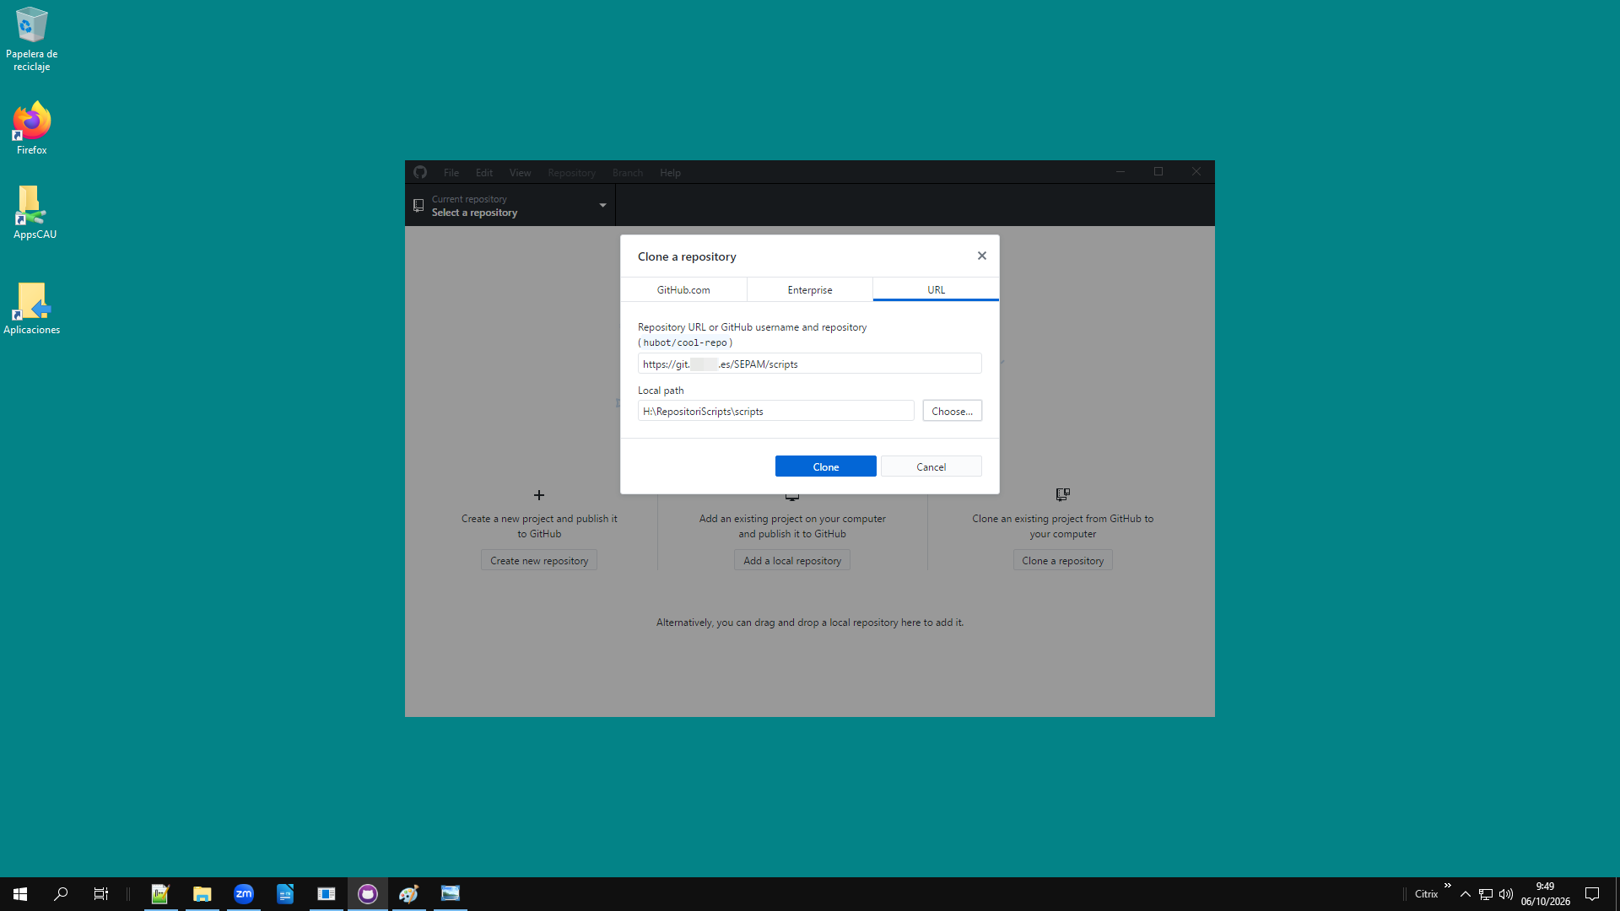This screenshot has height=911, width=1620.
Task: Click the repository URL input field
Action: tap(809, 364)
